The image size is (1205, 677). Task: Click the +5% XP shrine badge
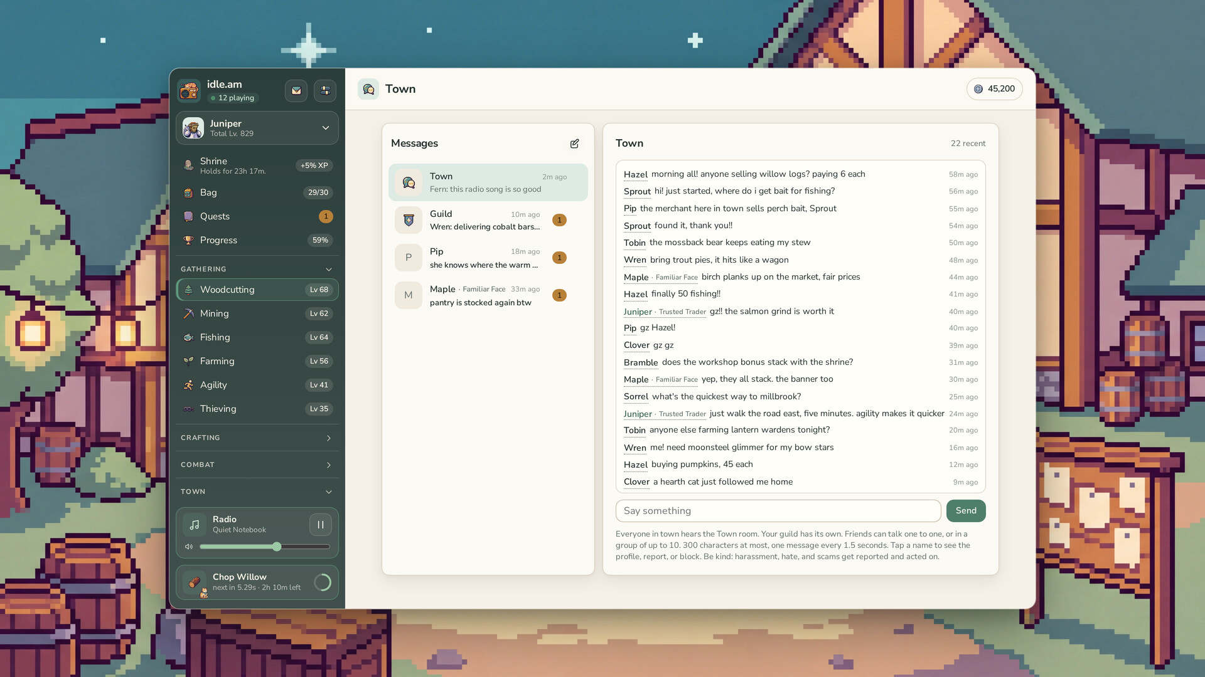[314, 165]
